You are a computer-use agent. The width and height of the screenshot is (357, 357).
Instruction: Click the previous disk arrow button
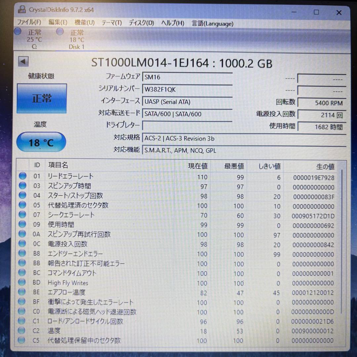click(23, 61)
